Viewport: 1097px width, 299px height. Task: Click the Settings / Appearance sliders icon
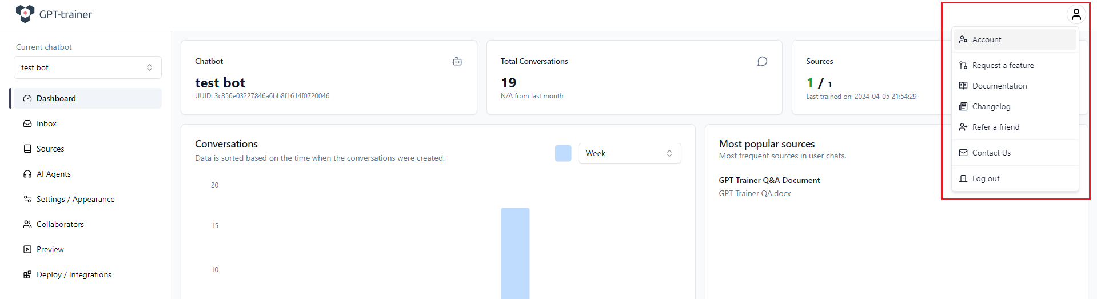27,199
